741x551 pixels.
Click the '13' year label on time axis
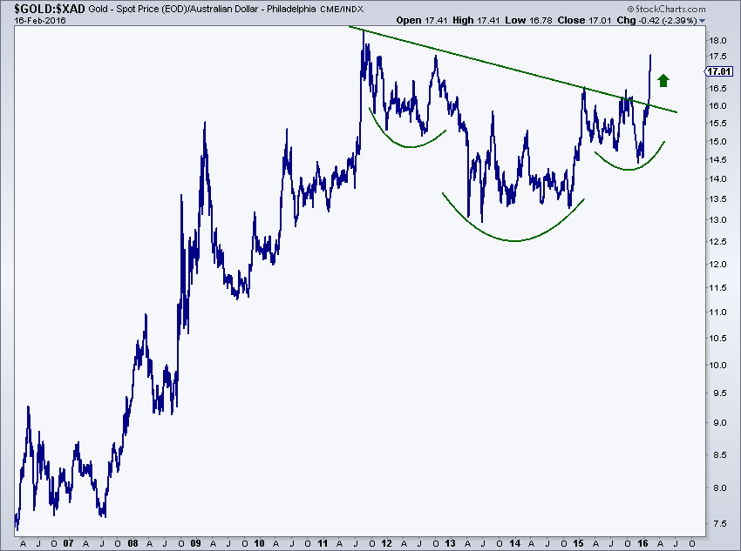[451, 543]
